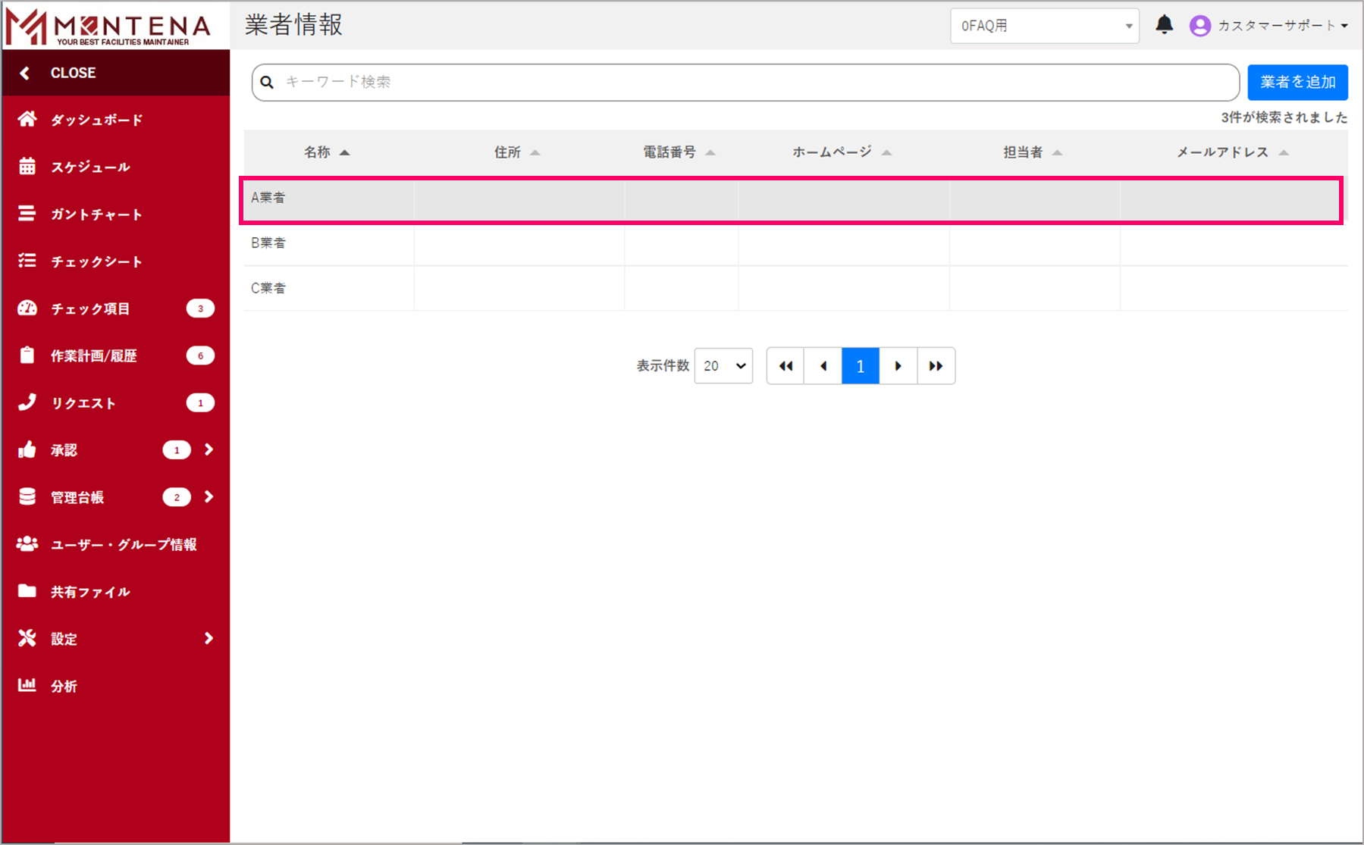
Task: Click the purple user avatar icon
Action: (x=1199, y=26)
